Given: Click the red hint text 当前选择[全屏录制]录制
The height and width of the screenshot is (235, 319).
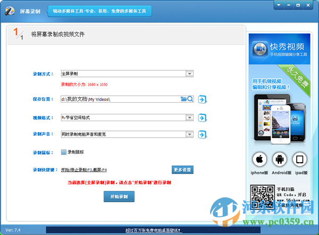Looking at the screenshot, I should tap(119, 182).
